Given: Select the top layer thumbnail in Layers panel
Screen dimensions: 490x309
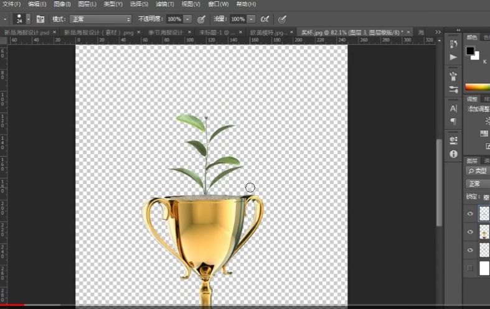Looking at the screenshot, I should click(x=484, y=213).
